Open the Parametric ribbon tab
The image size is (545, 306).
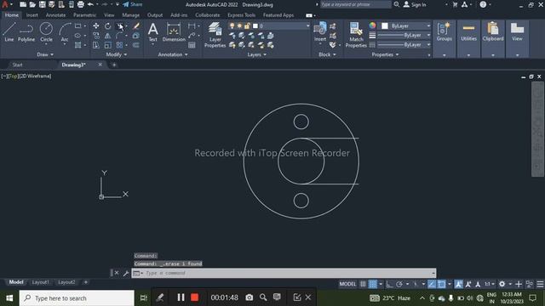(84, 15)
